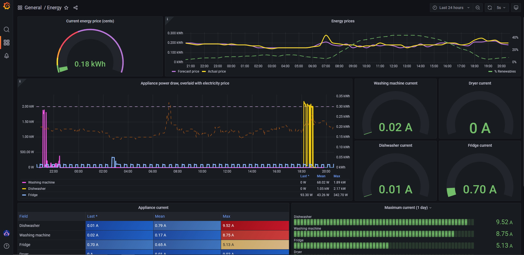Open Search from the sidebar
The width and height of the screenshot is (524, 255).
click(7, 29)
